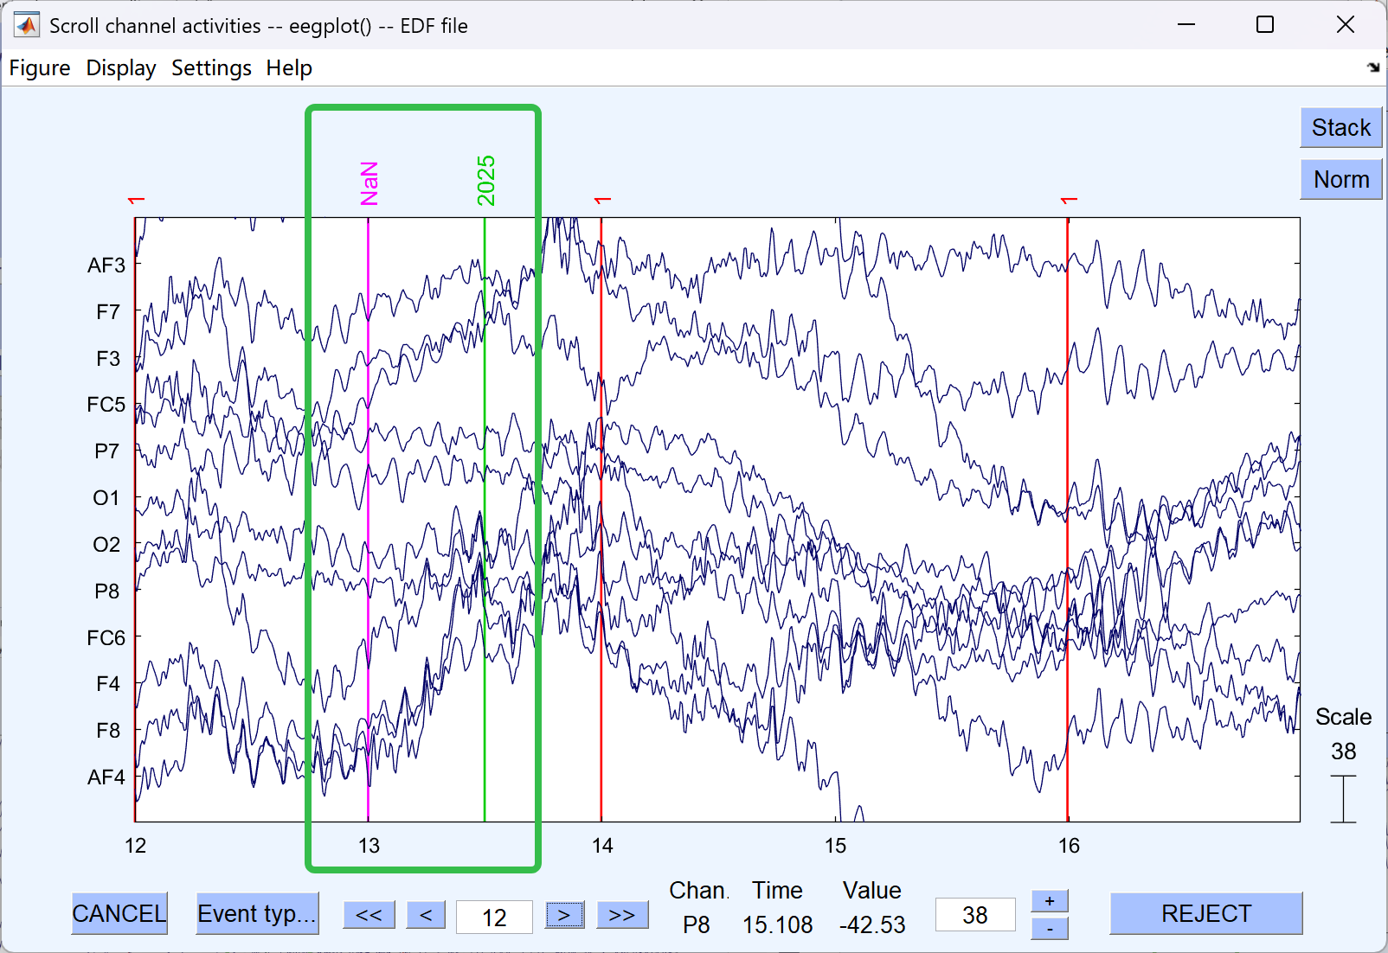
Task: Click the F4 channel label
Action: pos(108,684)
